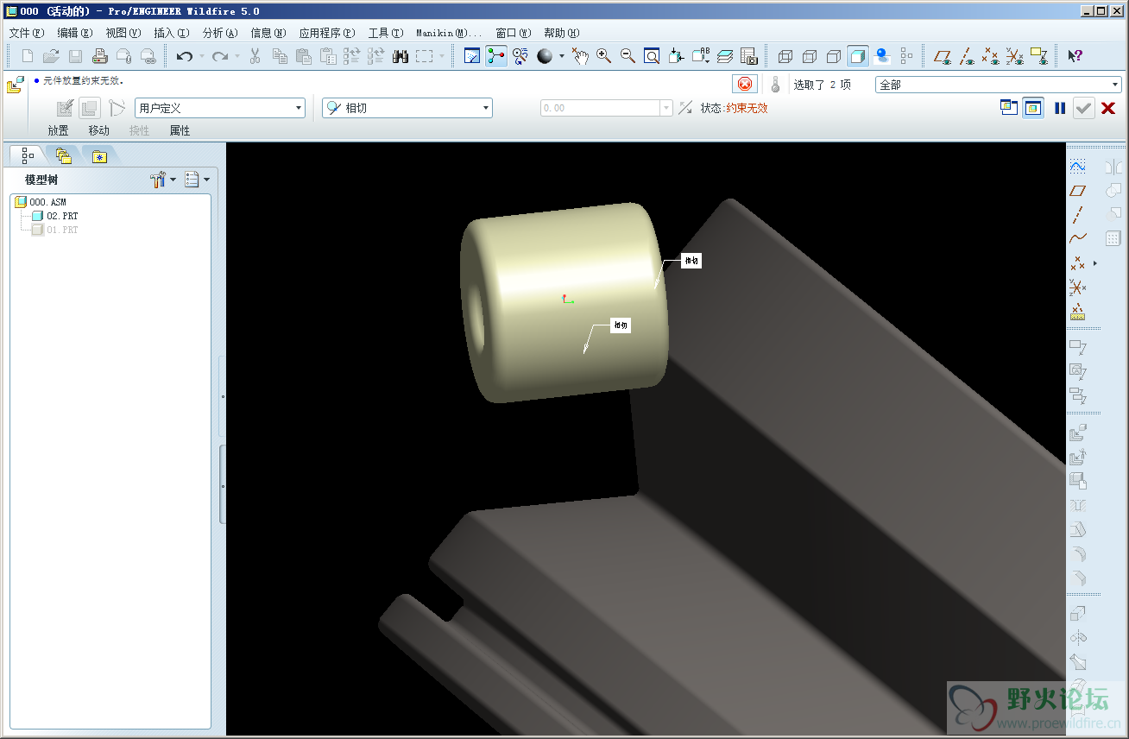Click the Repaint screen icon
Viewport: 1129px width, 739px height.
click(x=472, y=56)
